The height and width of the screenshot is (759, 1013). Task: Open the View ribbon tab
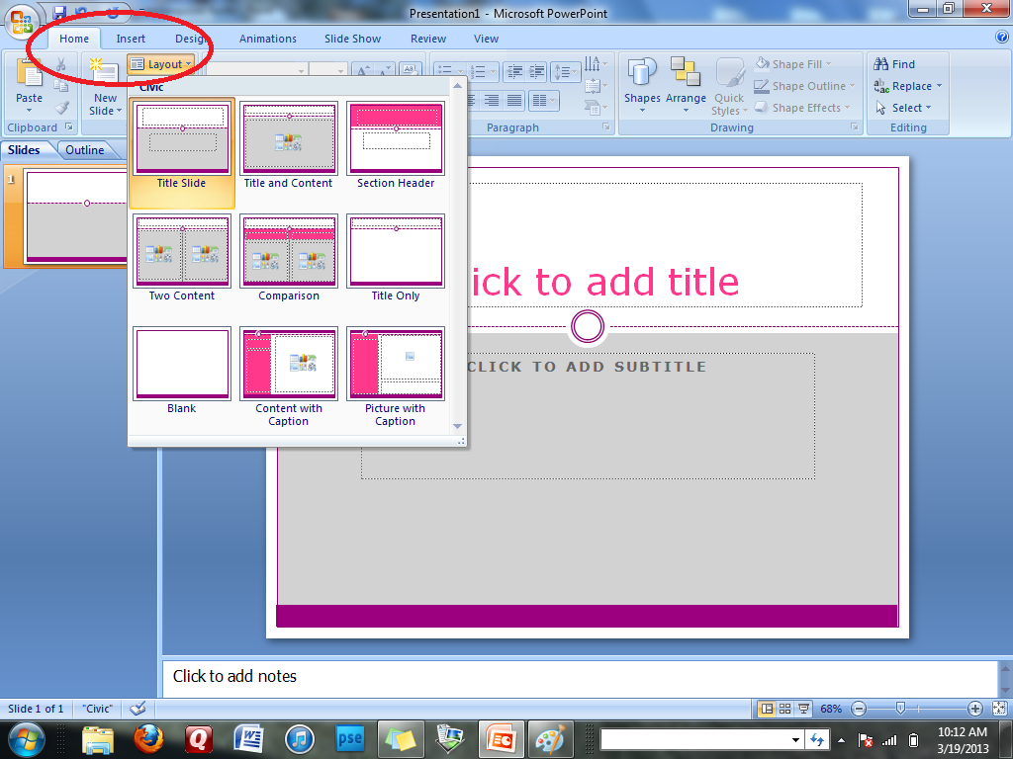486,39
